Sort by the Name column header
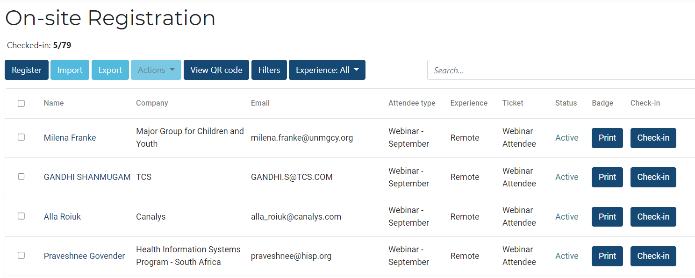This screenshot has width=695, height=278. click(x=54, y=103)
